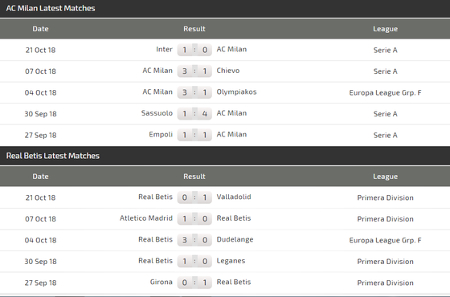
Task: Select the AC Milan Latest Matches heading
Action: [x=51, y=8]
